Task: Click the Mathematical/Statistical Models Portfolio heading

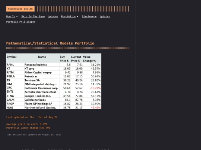Action: point(50,43)
